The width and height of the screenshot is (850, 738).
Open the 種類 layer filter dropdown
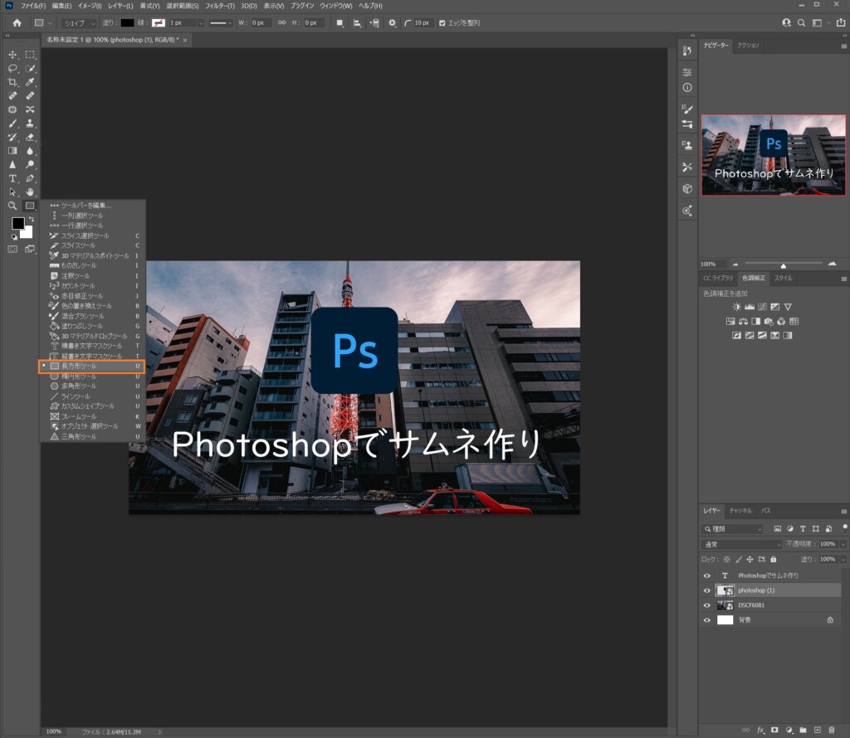point(733,529)
